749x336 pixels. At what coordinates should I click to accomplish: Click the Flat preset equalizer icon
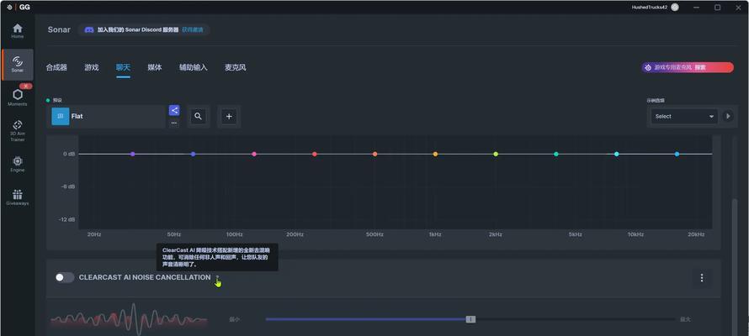coord(61,116)
